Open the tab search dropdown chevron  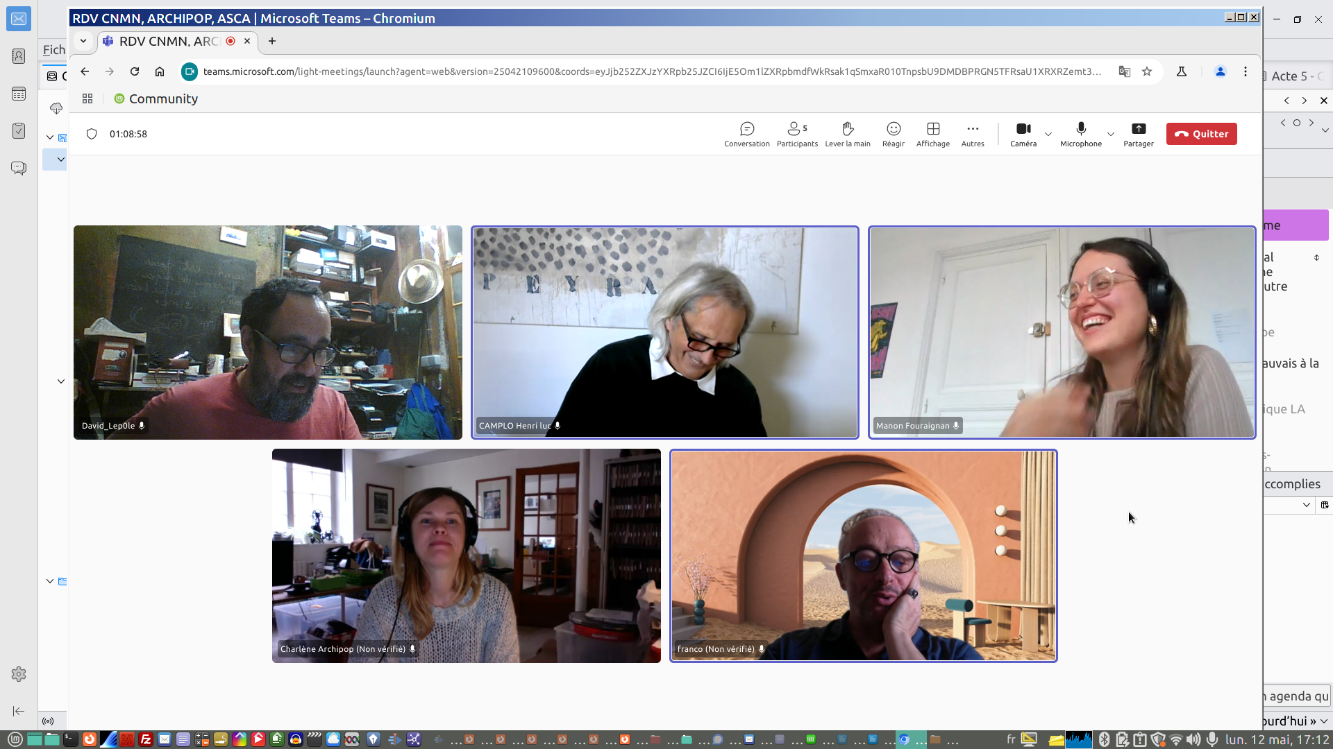click(x=83, y=41)
